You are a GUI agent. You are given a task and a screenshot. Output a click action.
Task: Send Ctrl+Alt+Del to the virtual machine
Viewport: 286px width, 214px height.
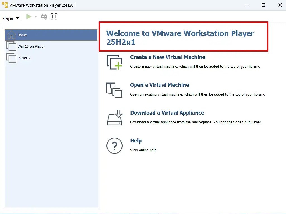[x=44, y=16]
